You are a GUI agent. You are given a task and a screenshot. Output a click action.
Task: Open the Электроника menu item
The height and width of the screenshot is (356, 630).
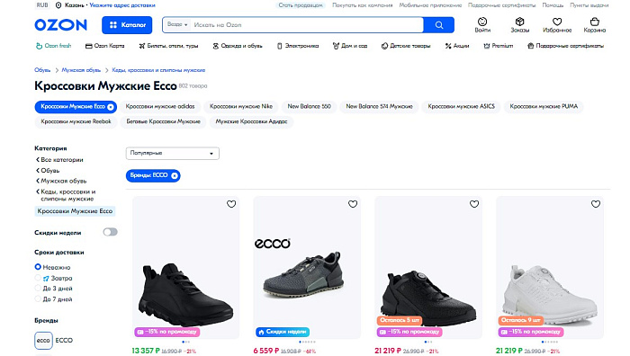pos(298,46)
